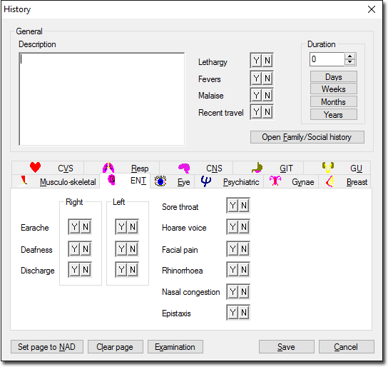Click Set page to NAD button
This screenshot has width=388, height=367.
[47, 347]
